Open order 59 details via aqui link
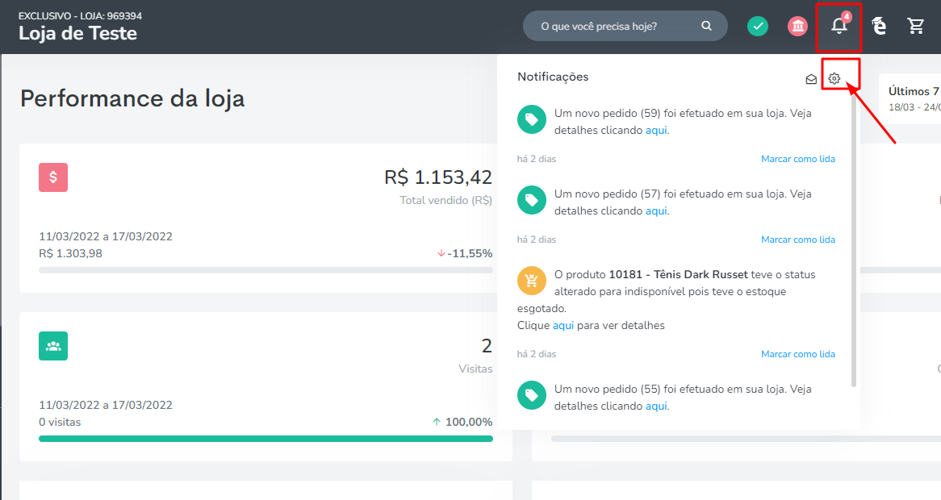This screenshot has width=941, height=500. (655, 130)
